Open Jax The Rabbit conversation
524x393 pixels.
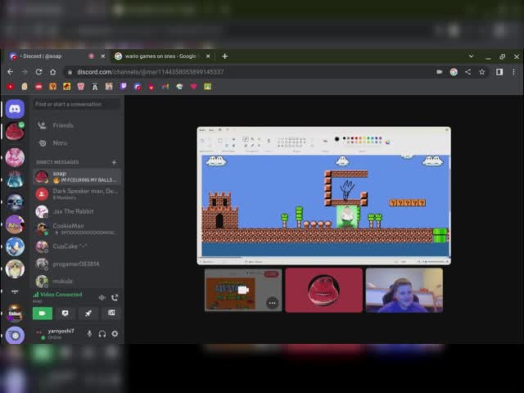[77, 211]
